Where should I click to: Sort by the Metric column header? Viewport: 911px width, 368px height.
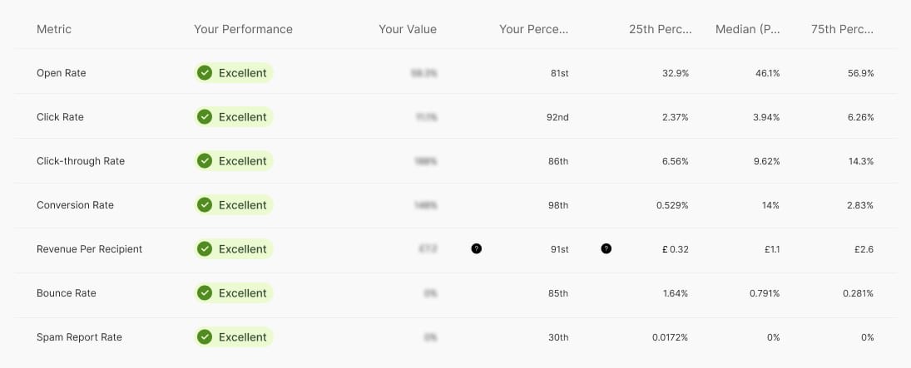[54, 29]
